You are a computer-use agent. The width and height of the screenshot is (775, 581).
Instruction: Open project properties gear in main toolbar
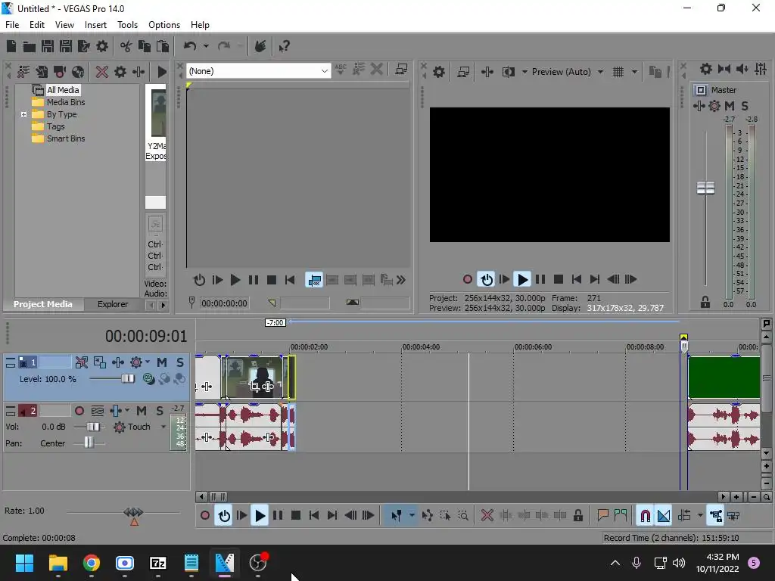pyautogui.click(x=102, y=46)
